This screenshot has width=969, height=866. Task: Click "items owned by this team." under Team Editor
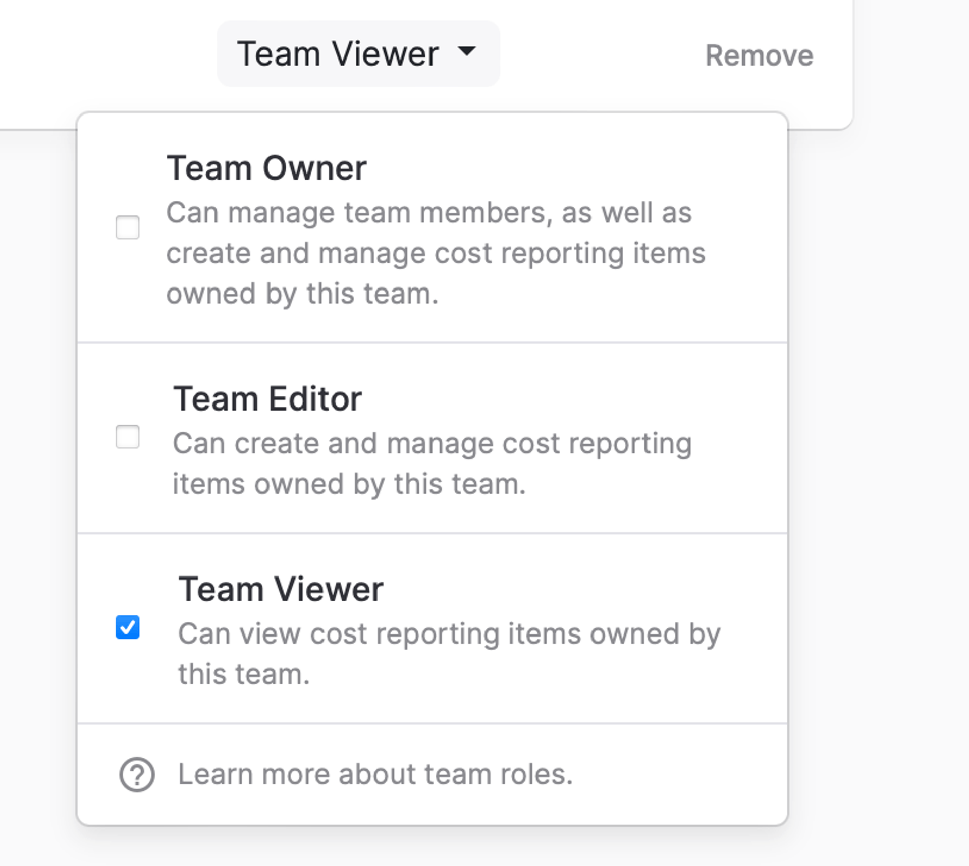coord(349,484)
